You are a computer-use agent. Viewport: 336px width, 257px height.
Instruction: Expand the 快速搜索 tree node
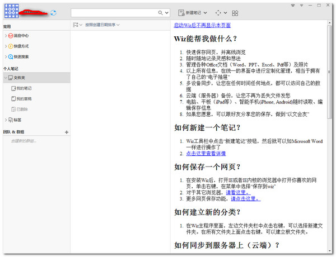point(6,56)
